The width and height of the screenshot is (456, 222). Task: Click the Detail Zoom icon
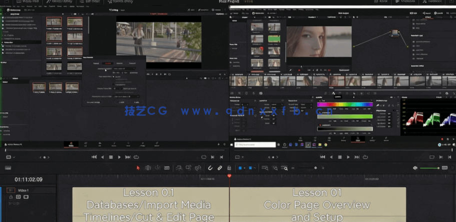pyautogui.click(x=275, y=168)
